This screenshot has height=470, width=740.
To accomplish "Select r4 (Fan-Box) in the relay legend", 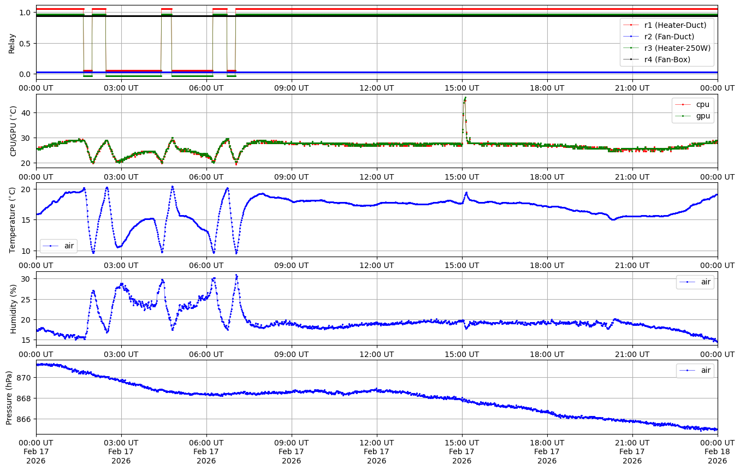I will coord(667,60).
